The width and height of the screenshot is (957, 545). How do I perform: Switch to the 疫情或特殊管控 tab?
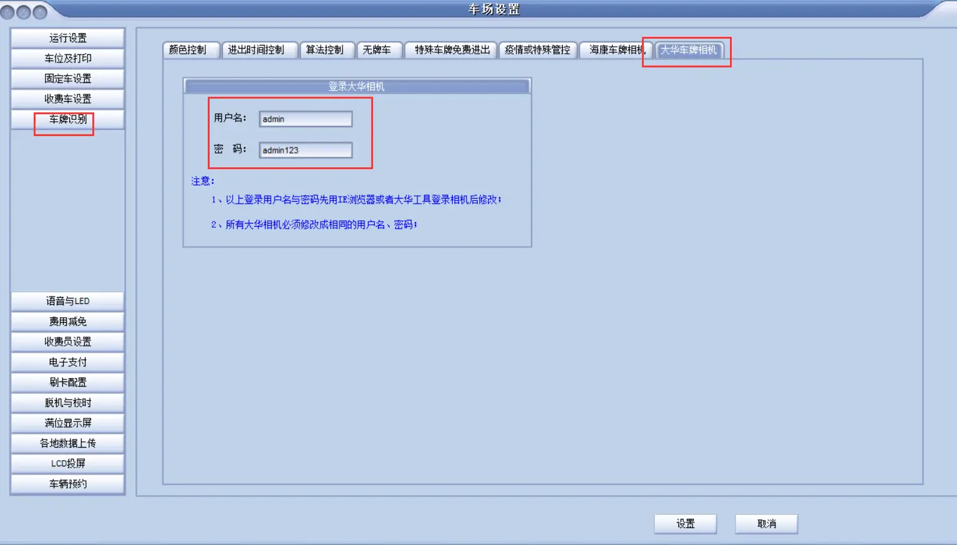point(537,50)
